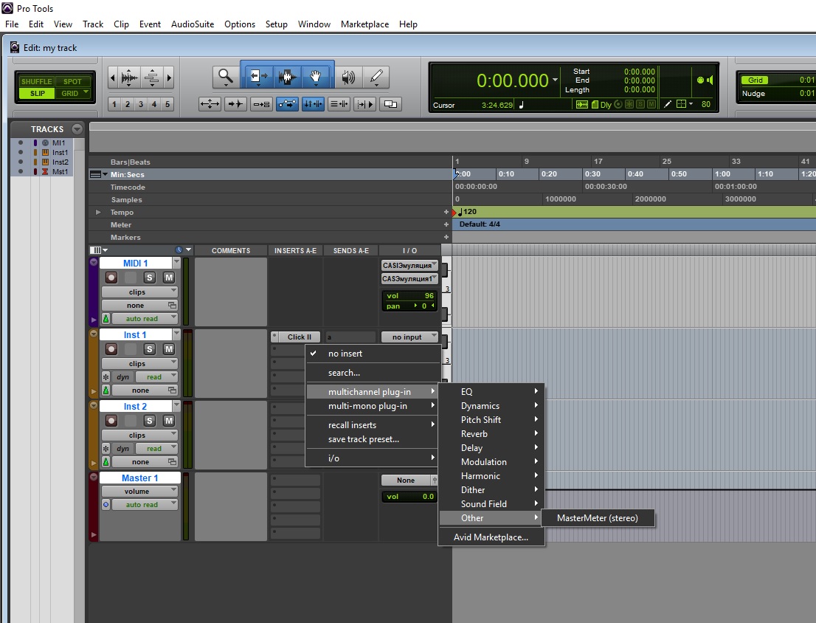The image size is (816, 623).
Task: Click 'save track preset...' menu entry
Action: (372, 439)
